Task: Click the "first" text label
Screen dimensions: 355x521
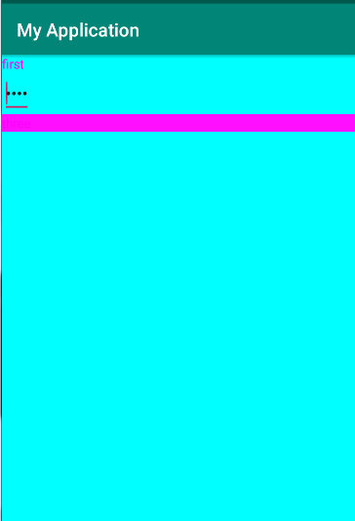Action: tap(13, 64)
